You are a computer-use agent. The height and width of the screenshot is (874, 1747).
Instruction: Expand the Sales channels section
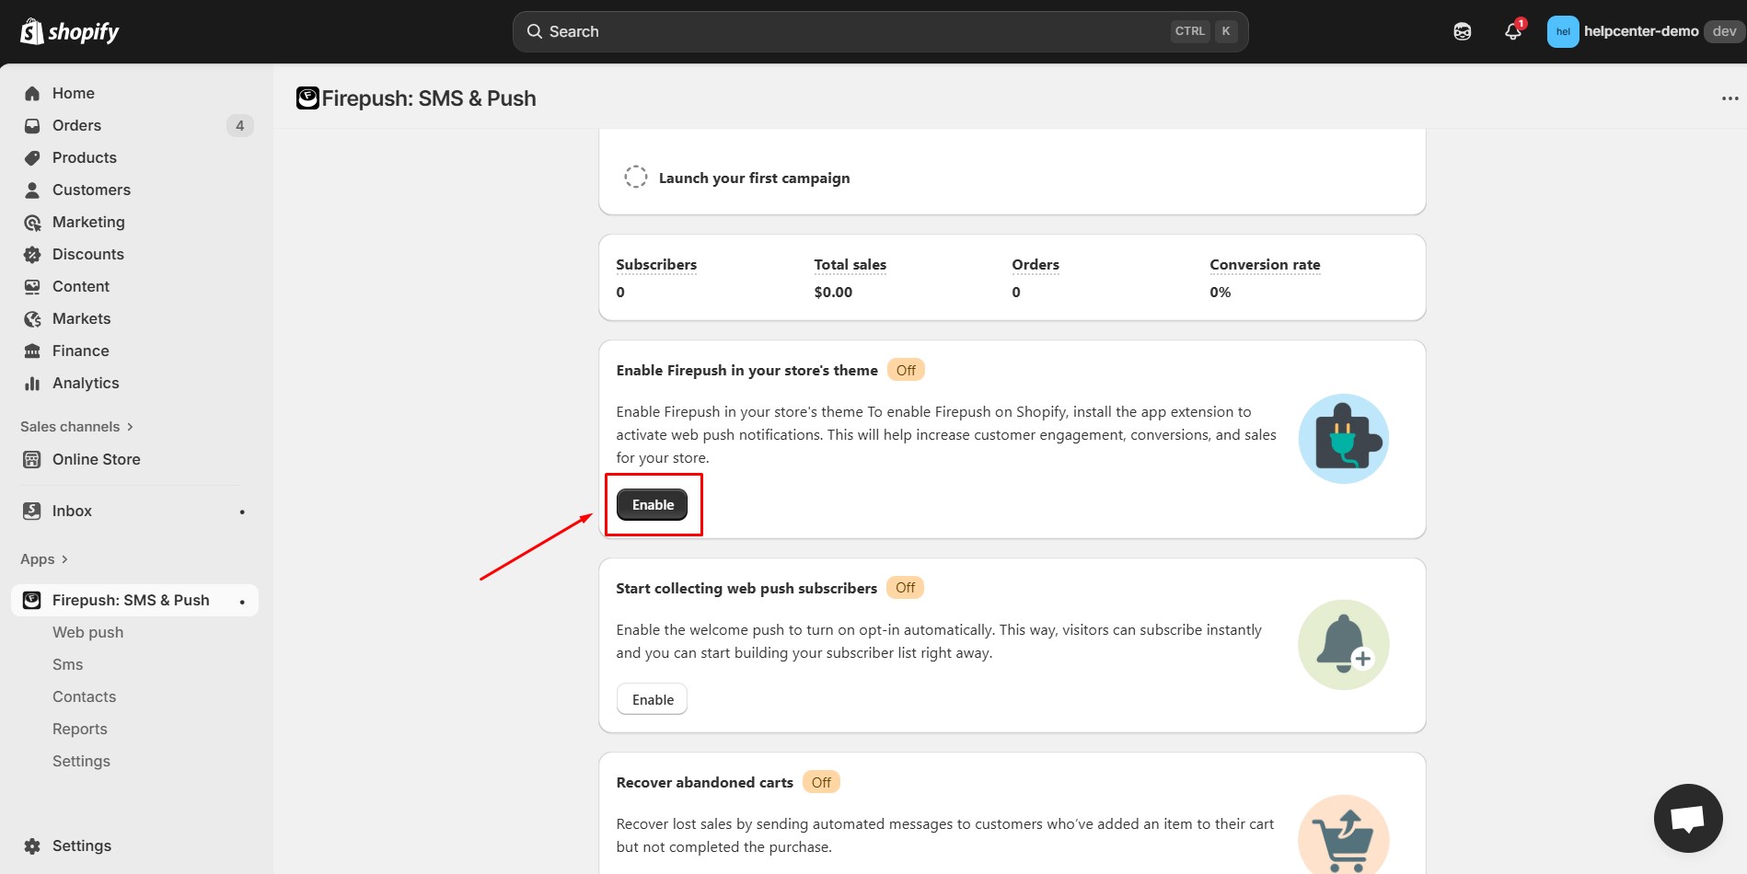pyautogui.click(x=77, y=427)
